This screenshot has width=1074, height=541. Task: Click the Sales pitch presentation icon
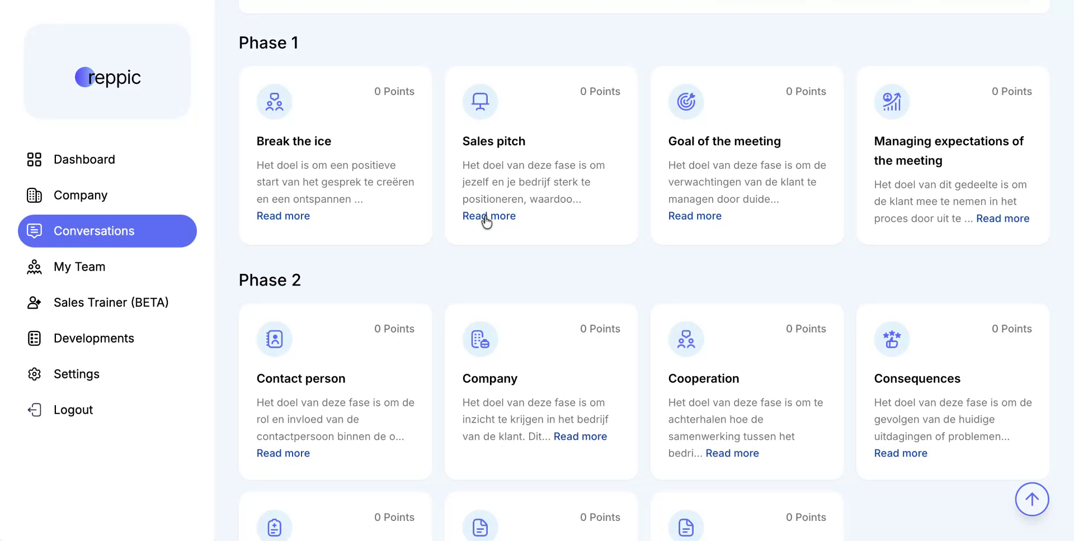(480, 102)
